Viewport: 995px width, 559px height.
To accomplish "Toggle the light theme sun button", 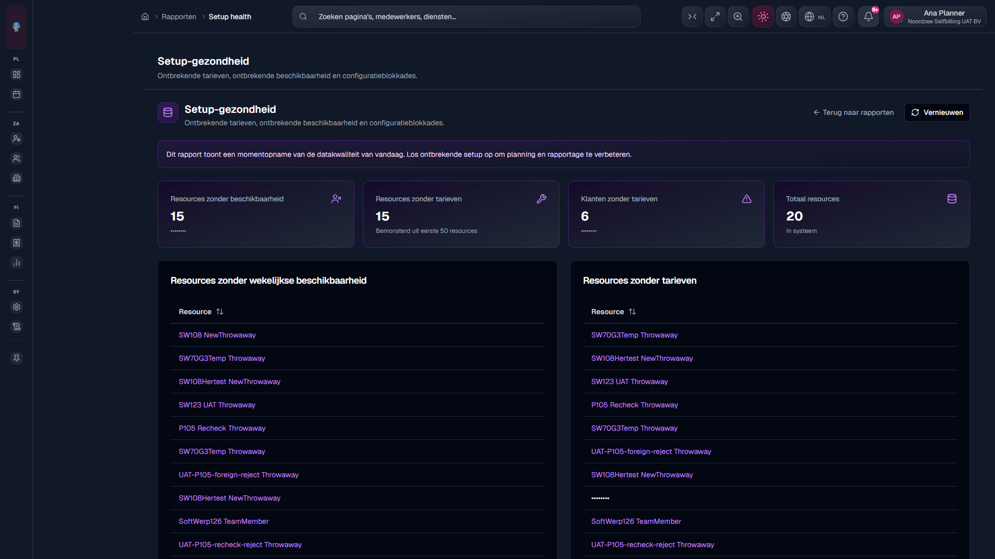I will click(x=763, y=17).
